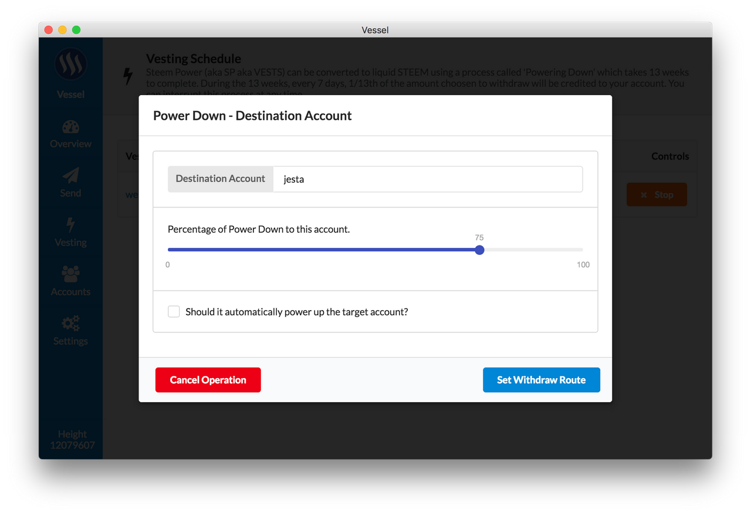Image resolution: width=751 pixels, height=515 pixels.
Task: Maximize the Vessel window with green button
Action: (76, 30)
